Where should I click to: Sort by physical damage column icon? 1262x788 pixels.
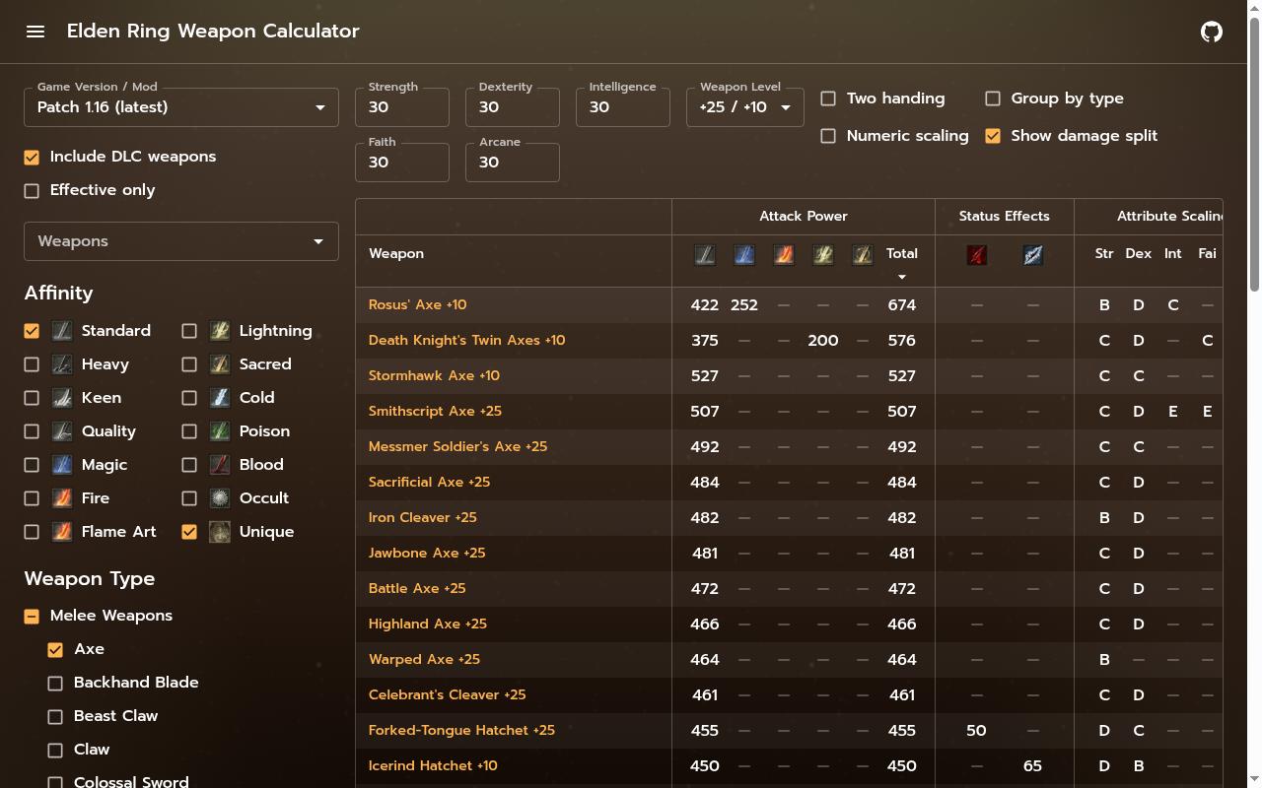pyautogui.click(x=705, y=255)
